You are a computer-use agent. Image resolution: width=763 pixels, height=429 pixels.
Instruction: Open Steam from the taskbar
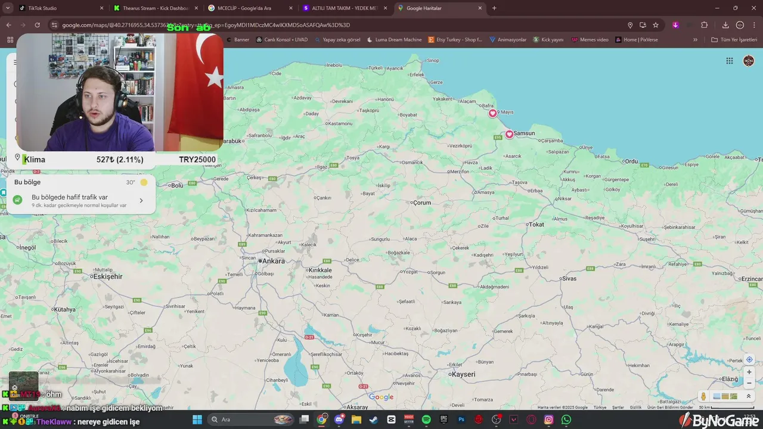pos(374,419)
